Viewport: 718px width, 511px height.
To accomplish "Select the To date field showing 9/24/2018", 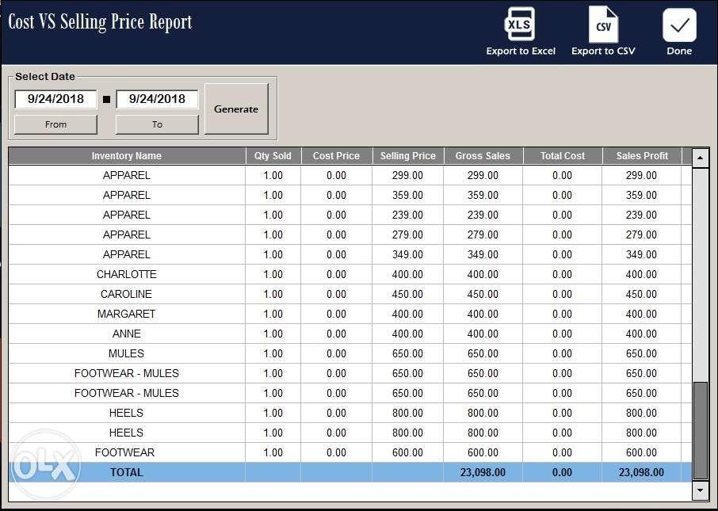I will (x=156, y=99).
